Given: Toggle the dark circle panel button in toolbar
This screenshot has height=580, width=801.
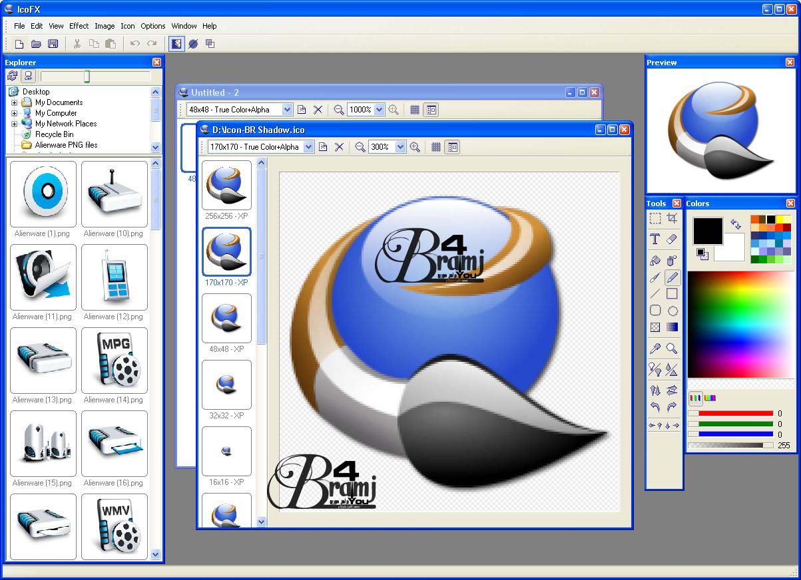Looking at the screenshot, I should pos(193,44).
